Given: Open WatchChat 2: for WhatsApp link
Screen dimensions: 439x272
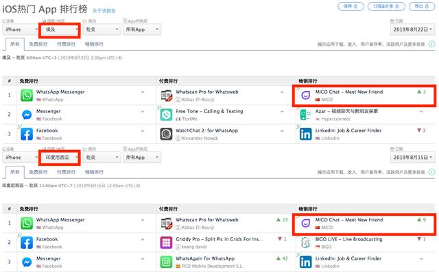Looking at the screenshot, I should [207, 131].
